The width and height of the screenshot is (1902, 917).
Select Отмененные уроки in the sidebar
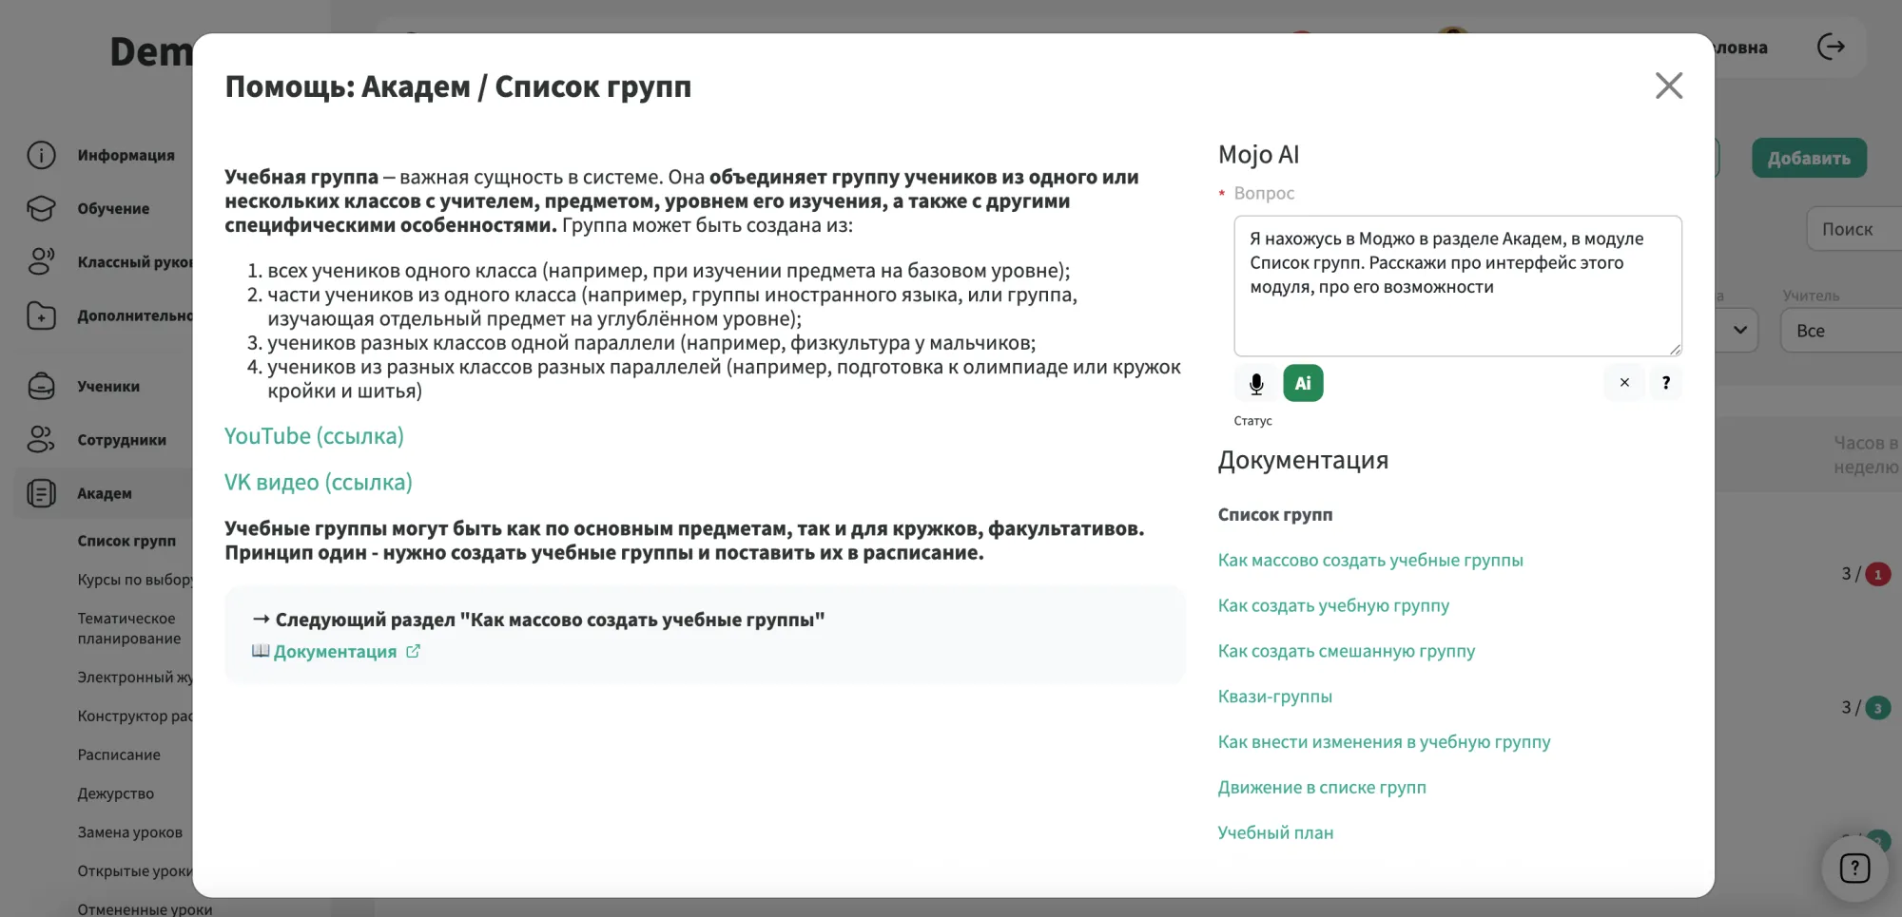coord(145,909)
